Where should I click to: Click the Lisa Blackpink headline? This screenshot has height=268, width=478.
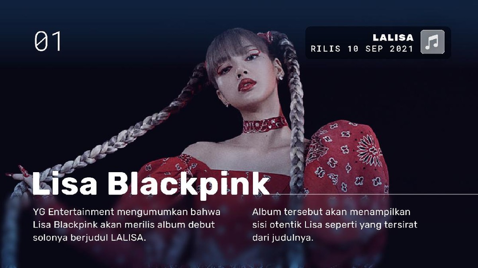151,184
